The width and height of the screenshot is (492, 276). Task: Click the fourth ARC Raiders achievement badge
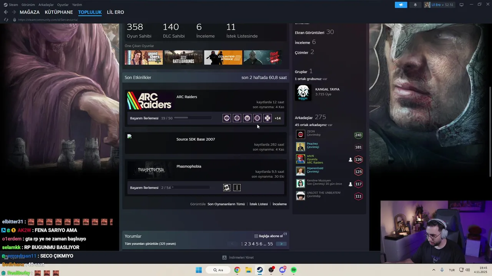[257, 118]
